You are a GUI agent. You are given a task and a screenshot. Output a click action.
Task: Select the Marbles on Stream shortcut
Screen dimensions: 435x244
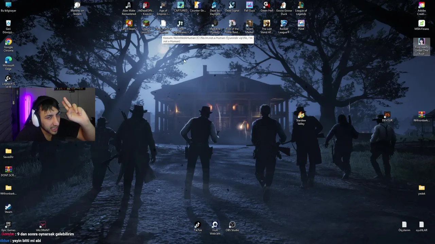coord(77,8)
